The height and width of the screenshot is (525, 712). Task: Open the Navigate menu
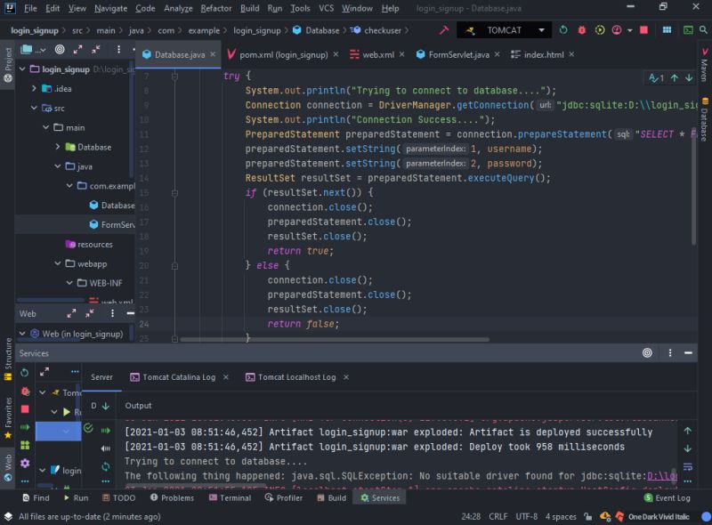[110, 8]
